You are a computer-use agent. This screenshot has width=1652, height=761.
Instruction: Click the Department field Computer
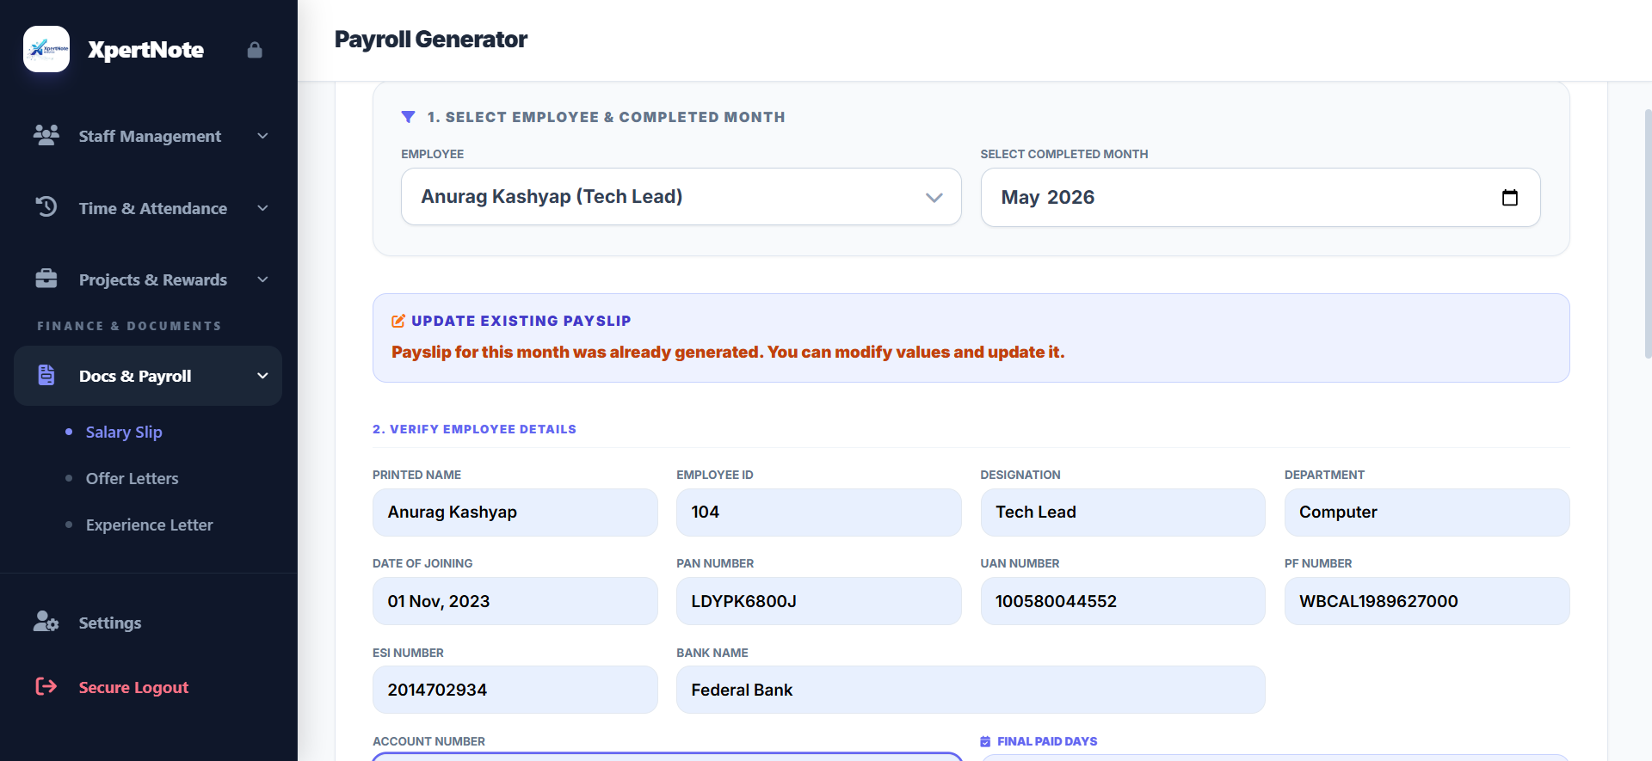click(1427, 512)
